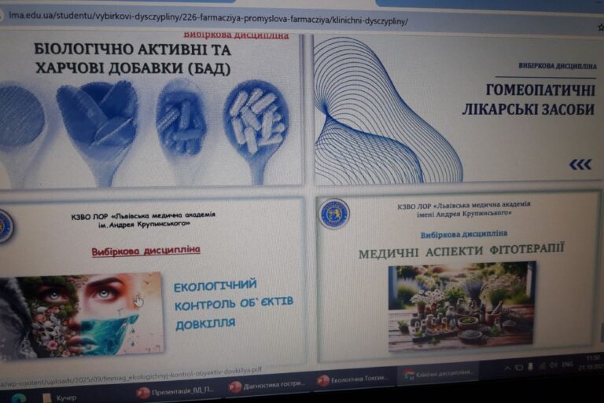Click the herbs photo on the phytotherapy slide
This screenshot has width=604, height=403.
(x=462, y=305)
